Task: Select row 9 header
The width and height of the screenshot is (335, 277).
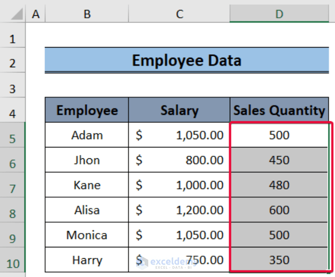Action: (x=13, y=235)
